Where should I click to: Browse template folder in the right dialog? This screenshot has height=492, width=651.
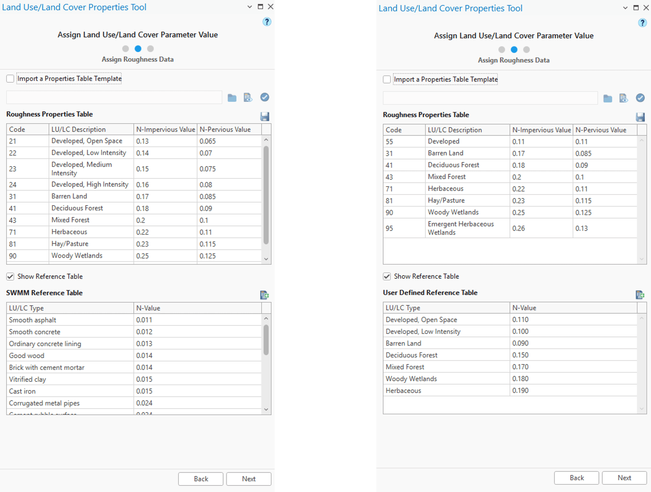pyautogui.click(x=607, y=98)
